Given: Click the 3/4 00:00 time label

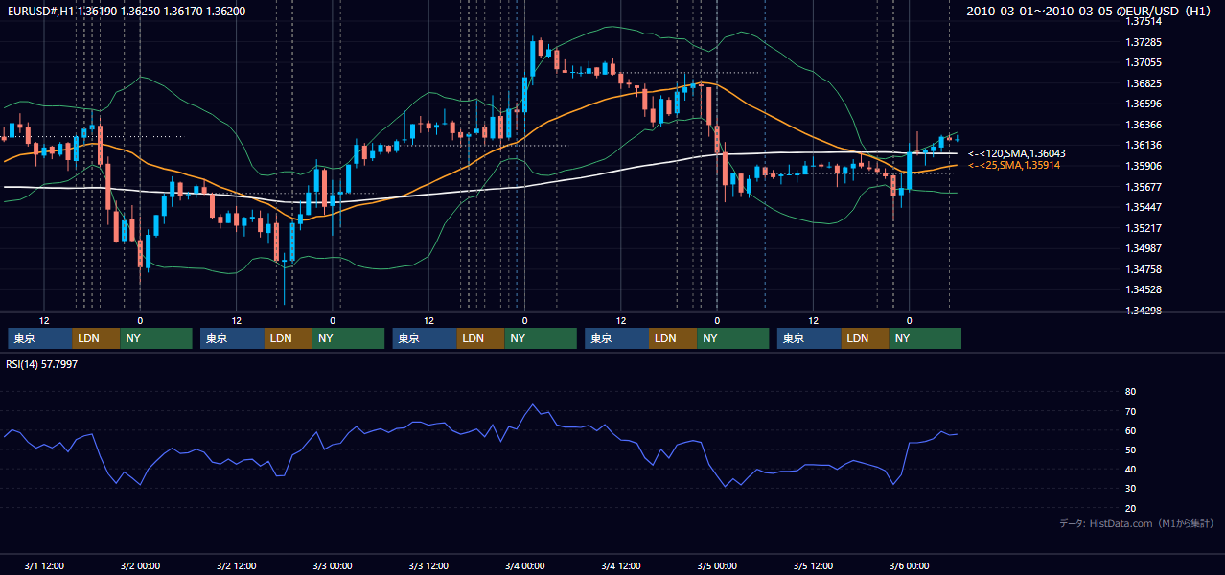Looking at the screenshot, I should coord(524,566).
